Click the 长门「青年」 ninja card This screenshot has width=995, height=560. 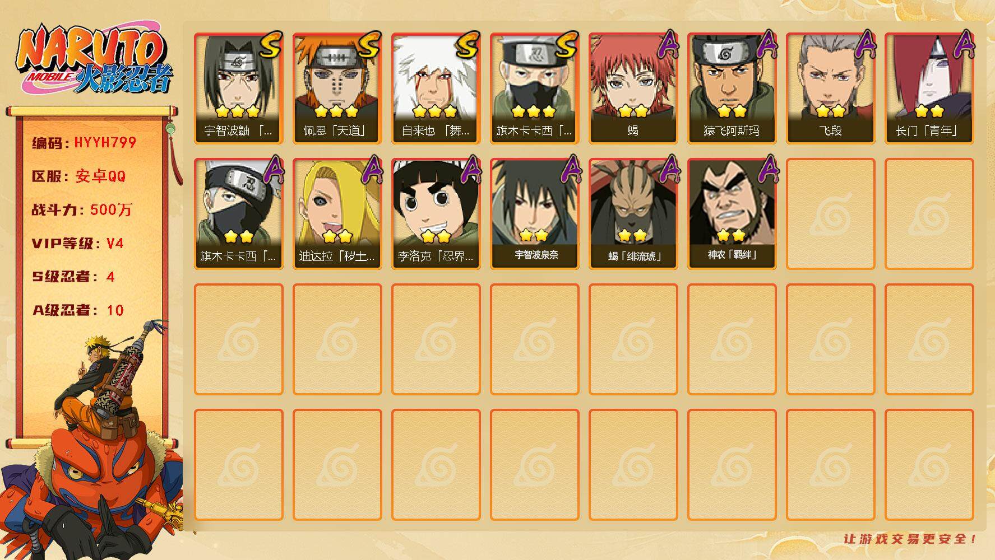[929, 88]
